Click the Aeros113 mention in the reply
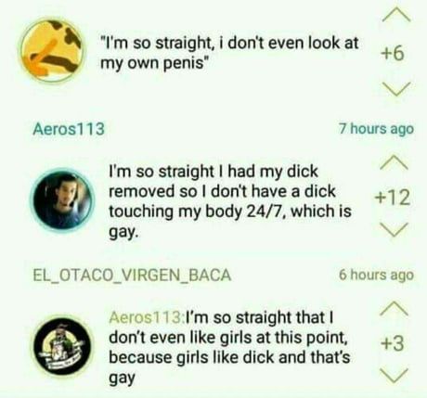The image size is (427, 398). tap(147, 317)
